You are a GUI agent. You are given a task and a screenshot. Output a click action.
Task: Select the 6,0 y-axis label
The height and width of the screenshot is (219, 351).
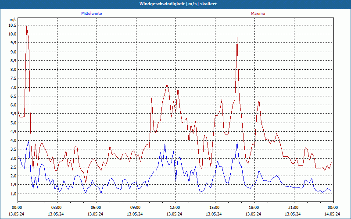[x=14, y=105]
